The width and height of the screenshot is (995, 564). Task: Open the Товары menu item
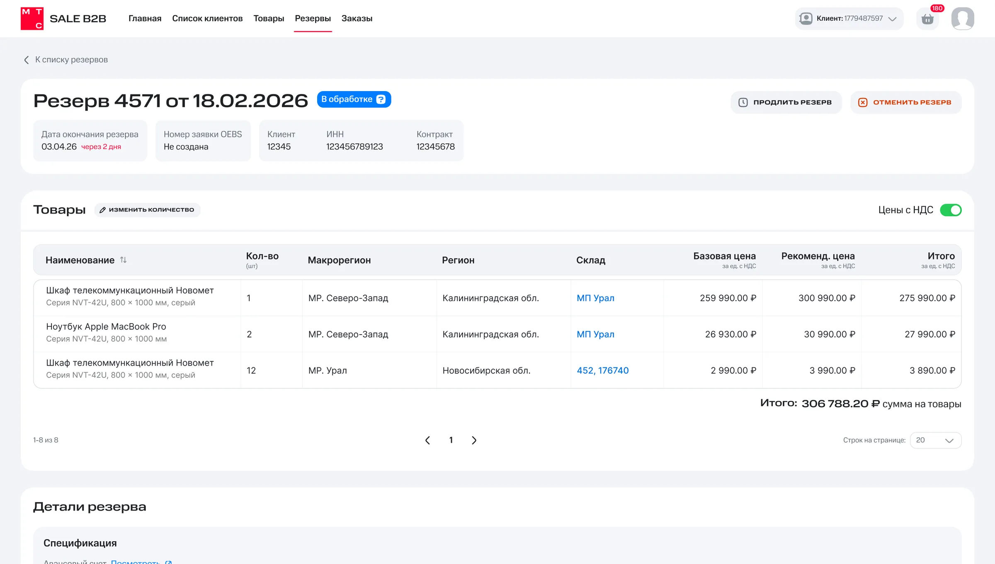click(269, 19)
